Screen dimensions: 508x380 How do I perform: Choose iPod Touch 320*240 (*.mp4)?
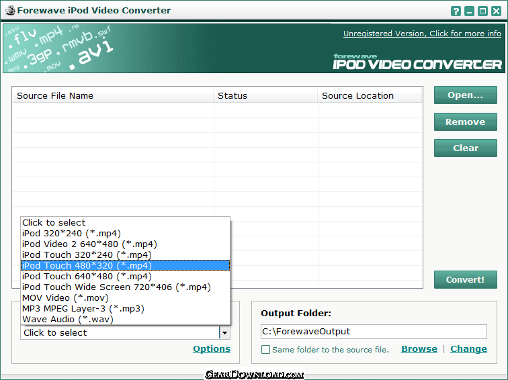click(126, 254)
